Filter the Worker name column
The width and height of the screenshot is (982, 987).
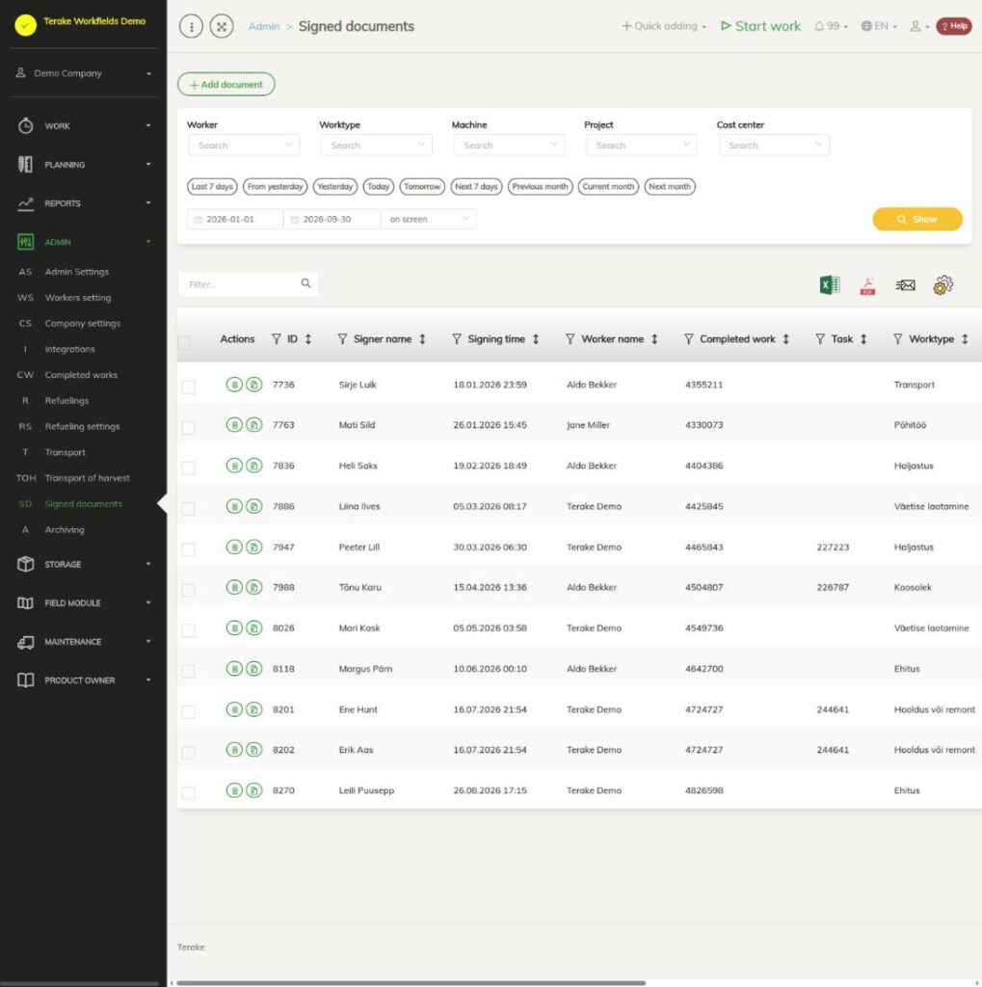571,339
